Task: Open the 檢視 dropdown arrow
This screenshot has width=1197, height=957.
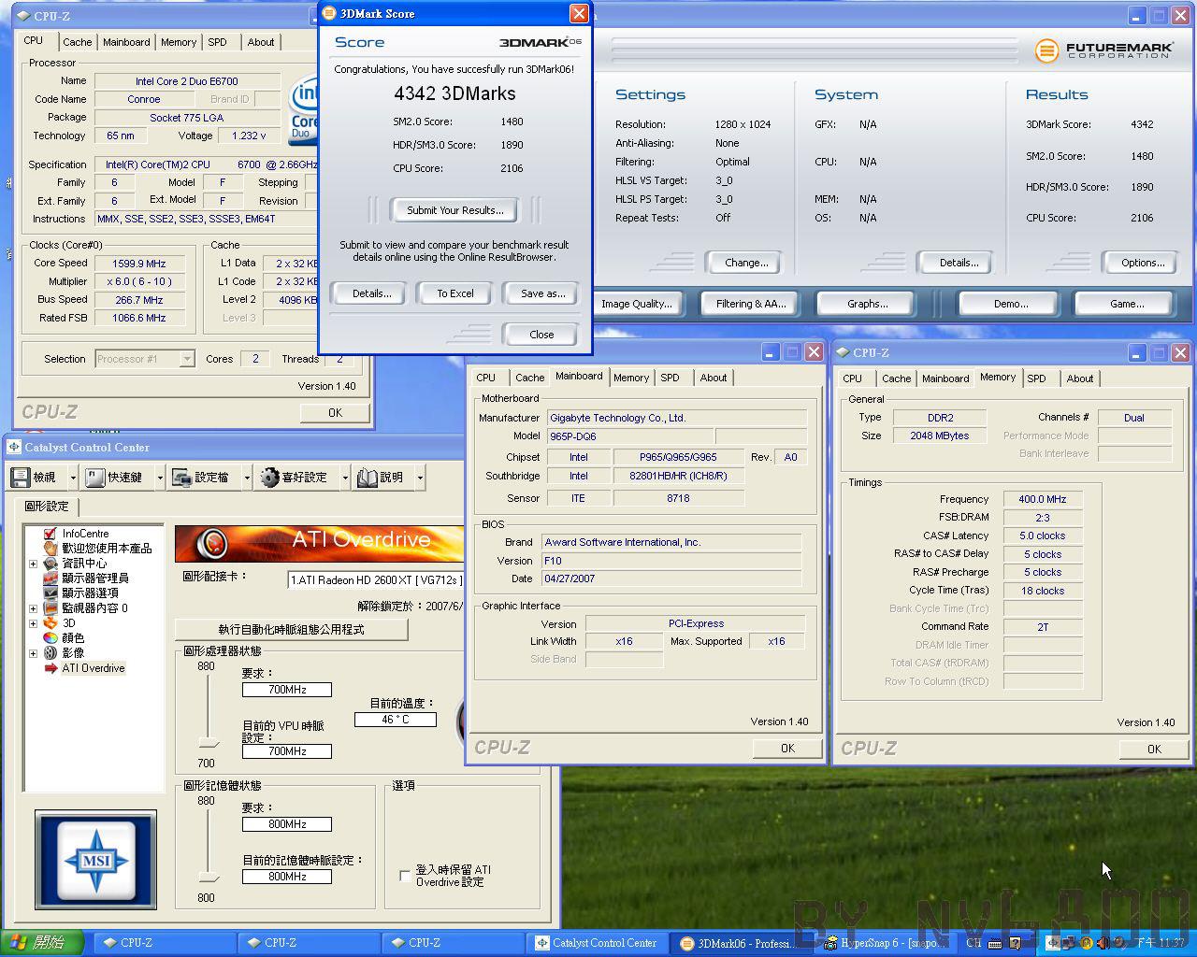Action: click(x=72, y=478)
